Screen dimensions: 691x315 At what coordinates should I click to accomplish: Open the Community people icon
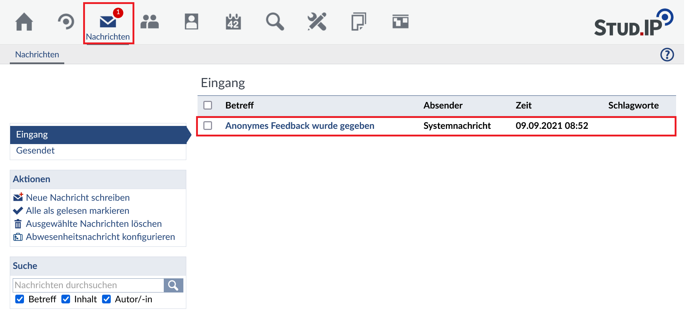coord(150,22)
